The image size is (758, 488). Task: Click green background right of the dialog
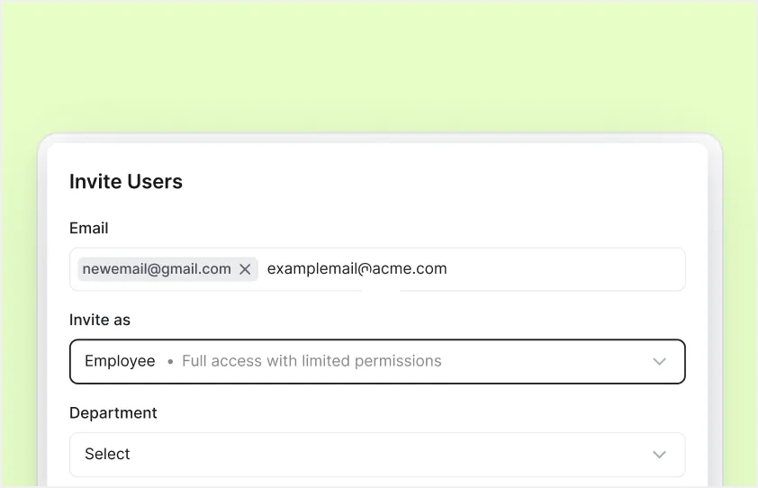click(740, 315)
